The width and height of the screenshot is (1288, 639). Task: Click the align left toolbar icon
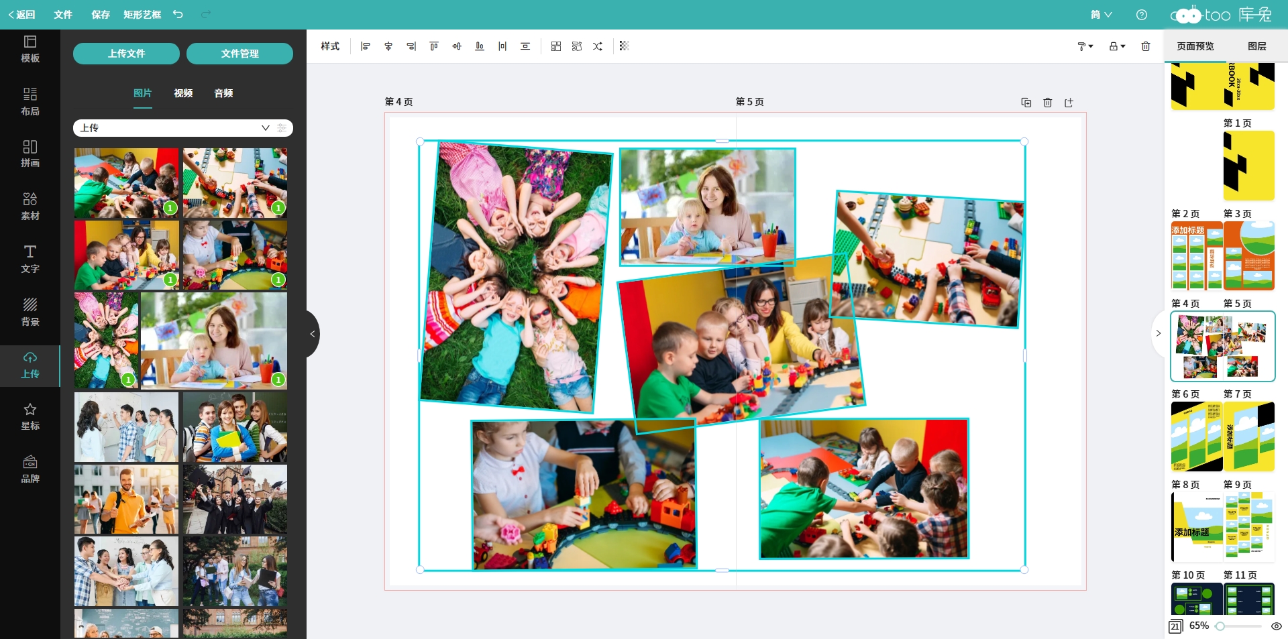click(x=365, y=46)
